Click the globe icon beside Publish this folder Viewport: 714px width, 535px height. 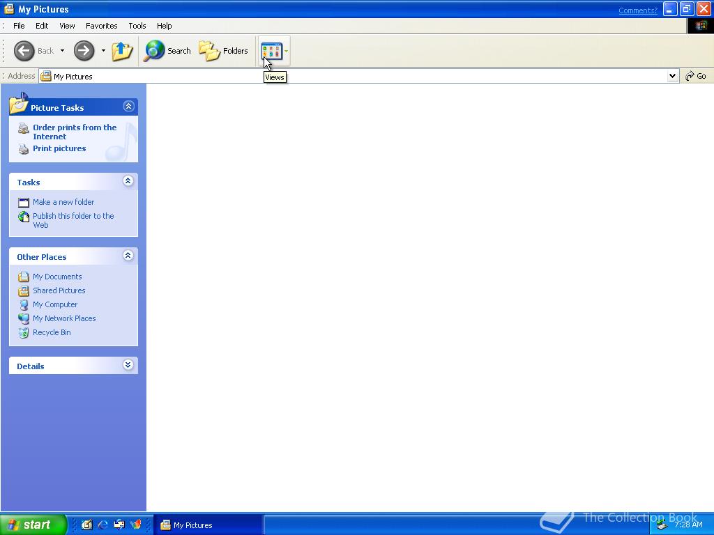pyautogui.click(x=24, y=217)
